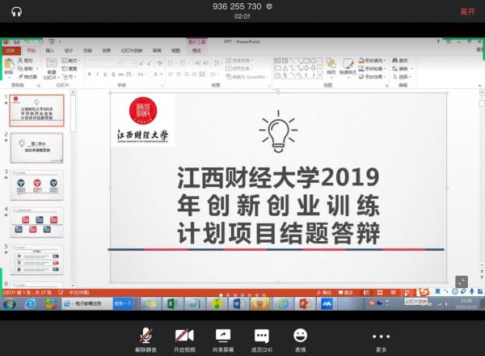
Task: Click the light bulb image on slide
Action: click(278, 131)
